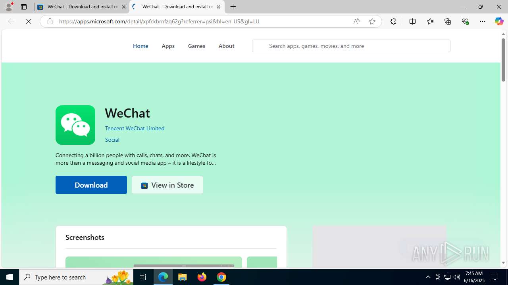Open the Extensions puzzle icon

[393, 21]
